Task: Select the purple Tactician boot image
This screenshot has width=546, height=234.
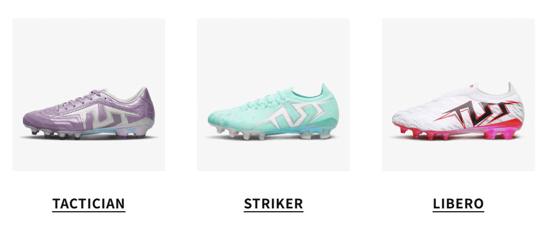Action: (89, 94)
